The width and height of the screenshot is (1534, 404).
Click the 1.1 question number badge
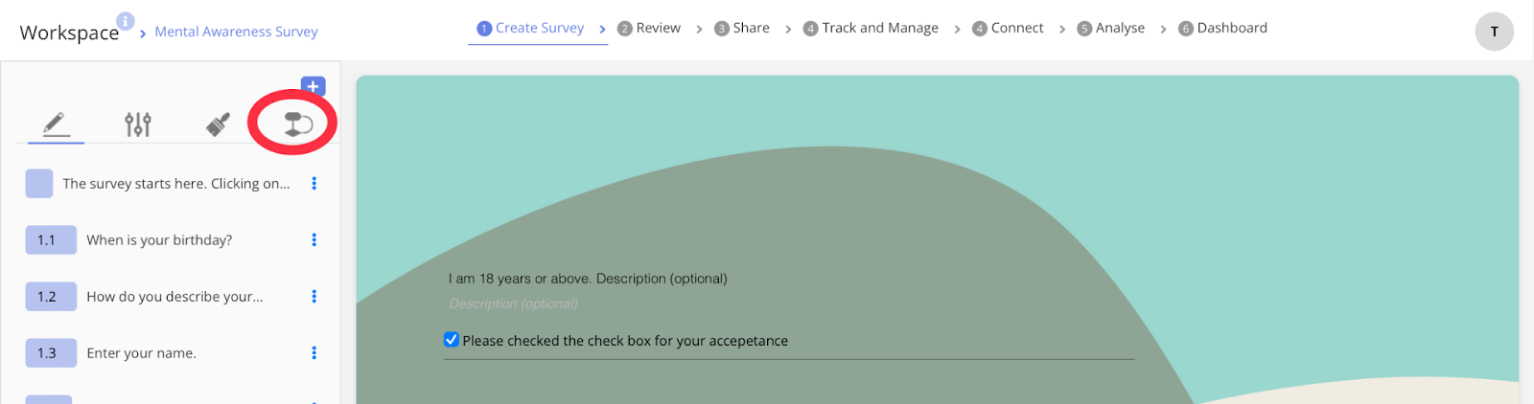coord(51,240)
